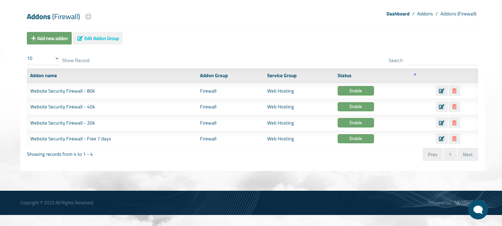Screen dimensions: 502x226
Task: Click Web Hosting cell in 40k row
Action: click(x=281, y=107)
